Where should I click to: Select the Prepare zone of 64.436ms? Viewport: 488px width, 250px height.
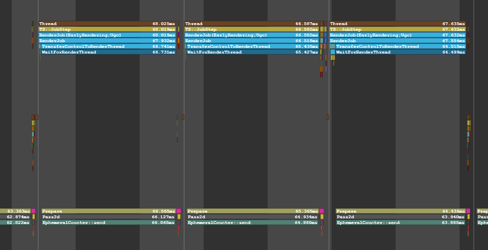click(x=401, y=211)
